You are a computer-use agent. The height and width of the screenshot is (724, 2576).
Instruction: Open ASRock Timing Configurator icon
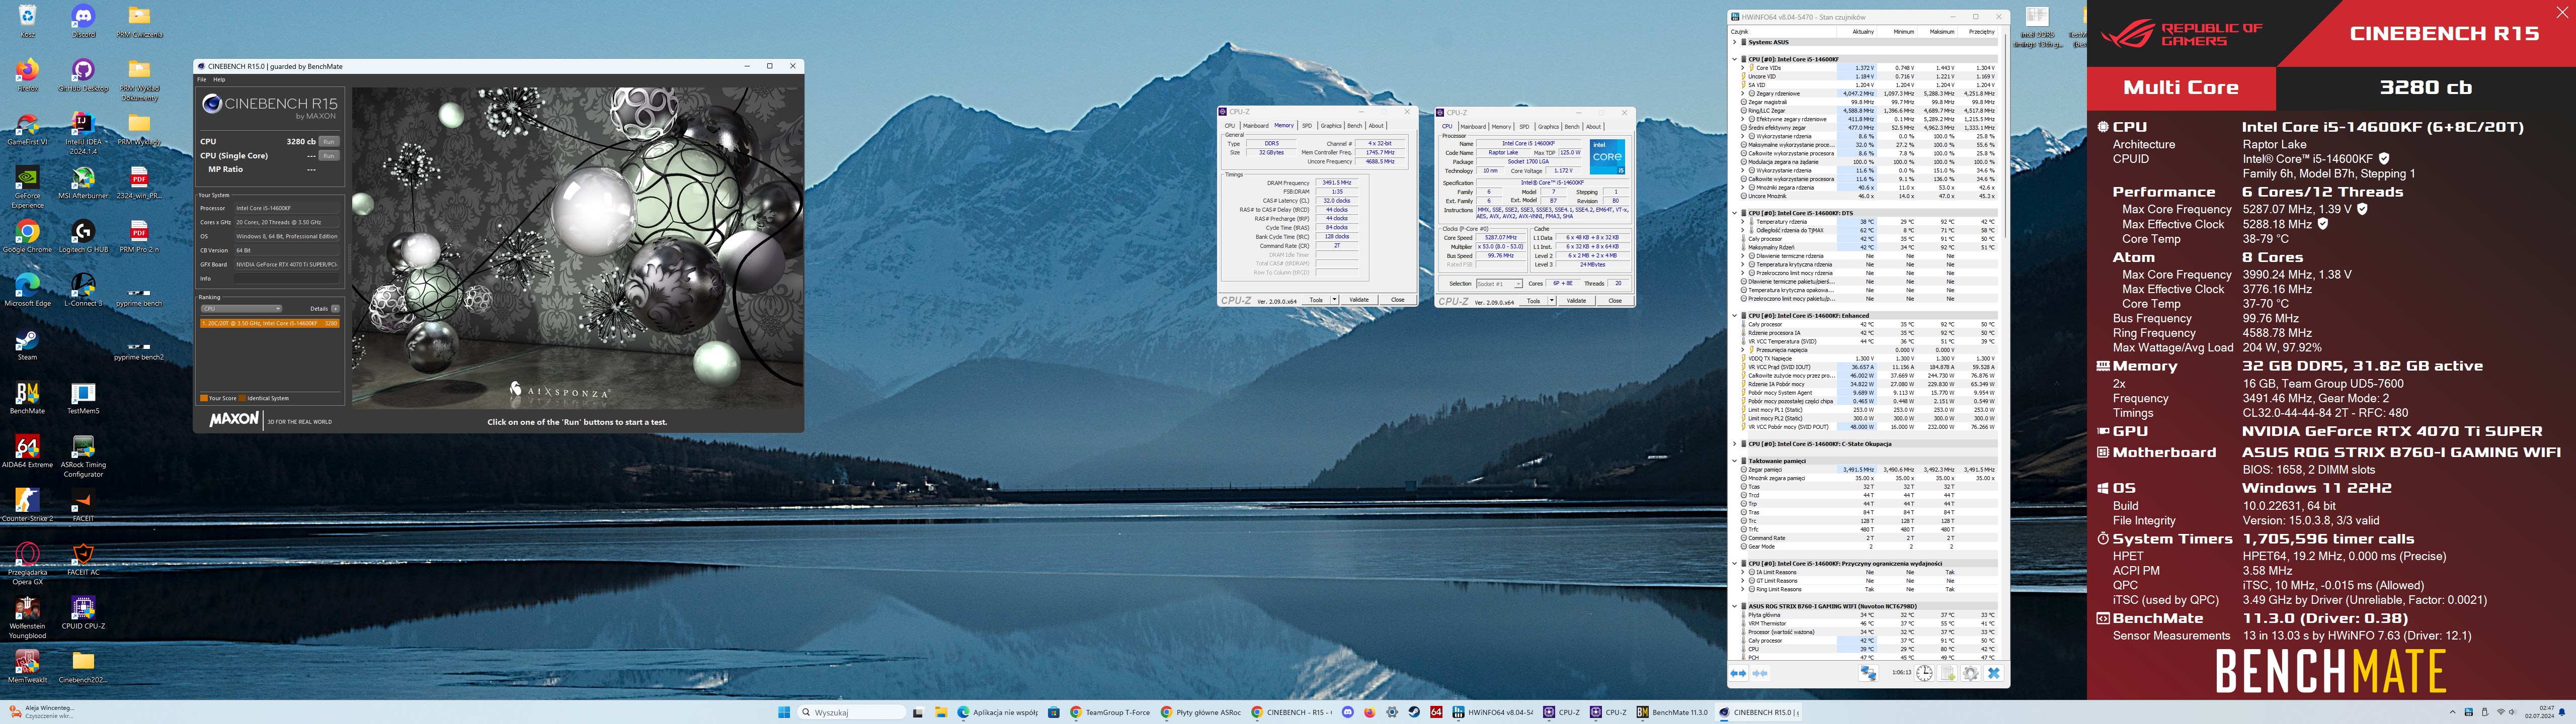click(x=83, y=457)
